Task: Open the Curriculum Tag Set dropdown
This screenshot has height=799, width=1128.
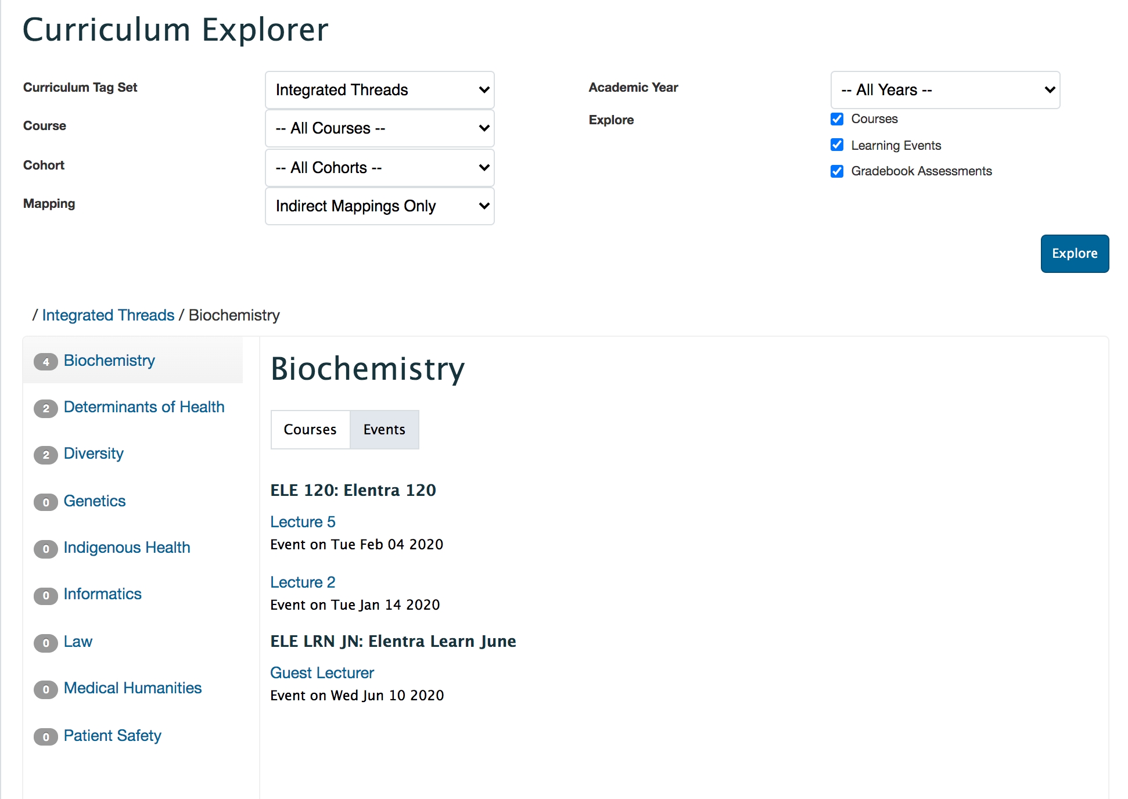Action: coord(379,90)
